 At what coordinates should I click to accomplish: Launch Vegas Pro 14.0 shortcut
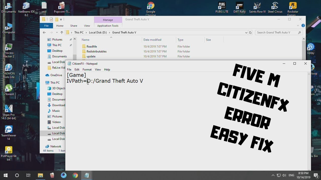point(9,112)
